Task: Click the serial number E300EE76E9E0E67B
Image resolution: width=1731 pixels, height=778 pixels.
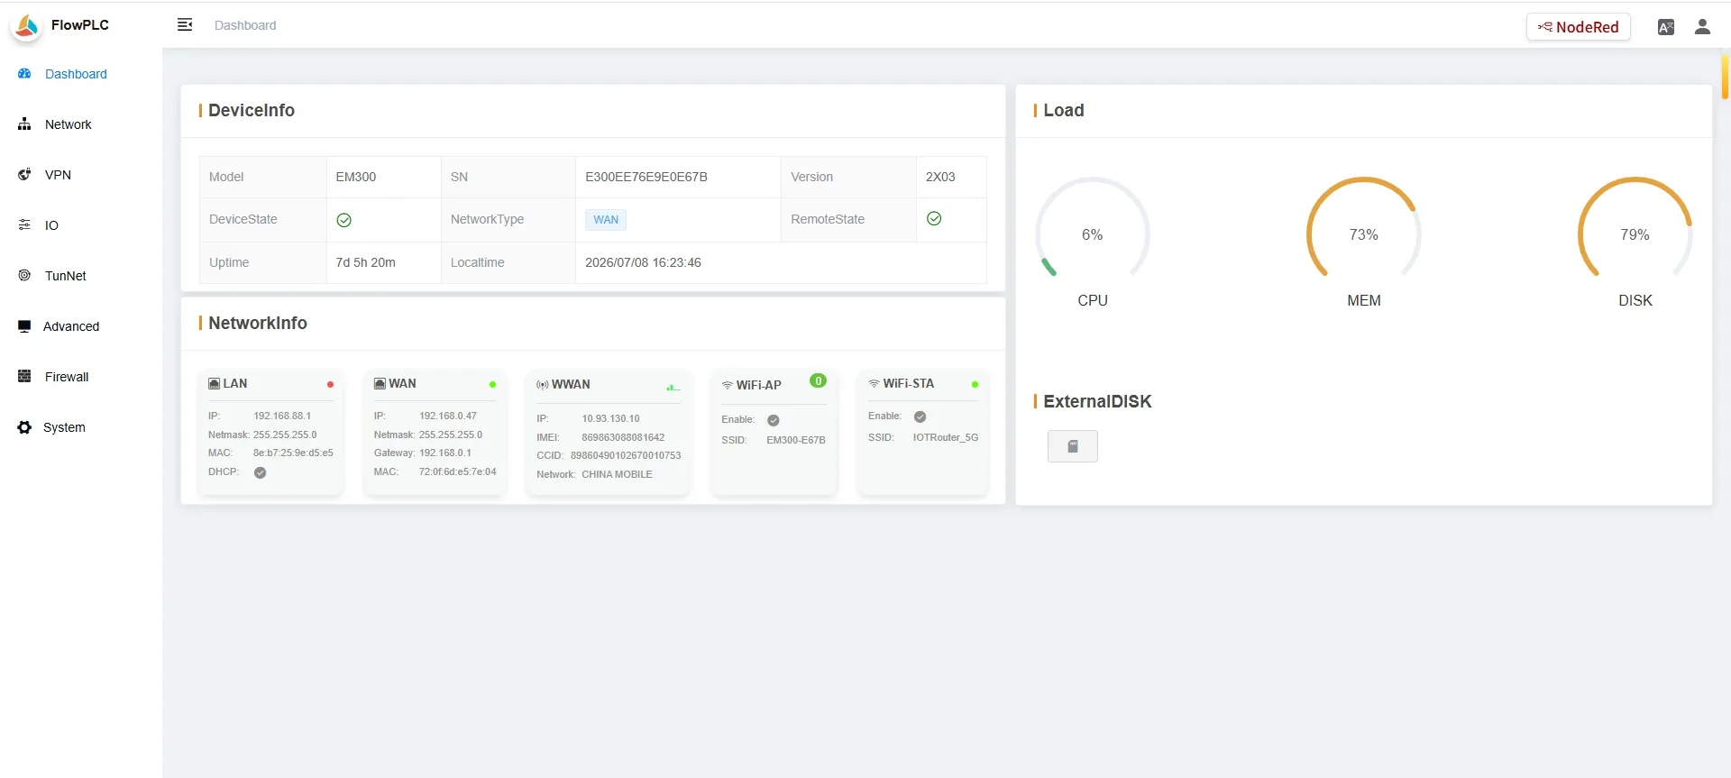Action: tap(646, 178)
